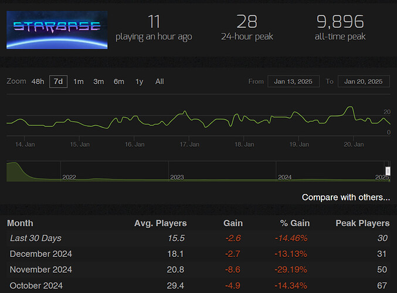
Task: Click the 18.1 average players value
Action: 175,254
